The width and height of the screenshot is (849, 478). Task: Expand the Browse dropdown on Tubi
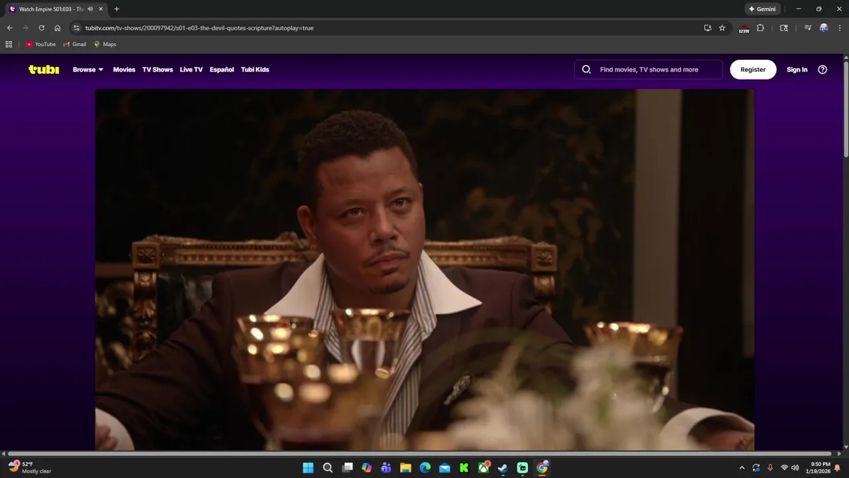pyautogui.click(x=88, y=69)
